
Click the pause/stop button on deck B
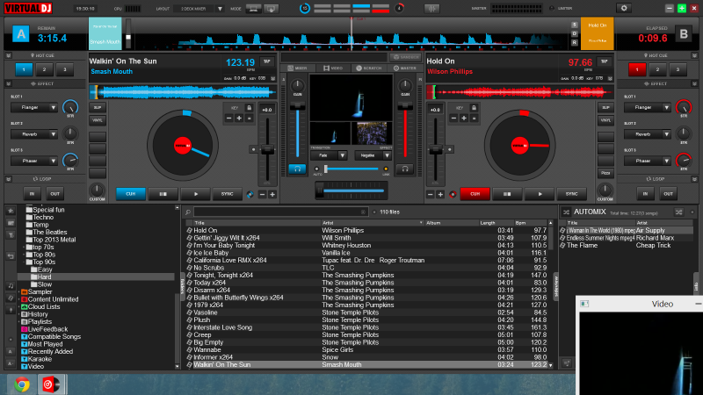click(x=507, y=194)
